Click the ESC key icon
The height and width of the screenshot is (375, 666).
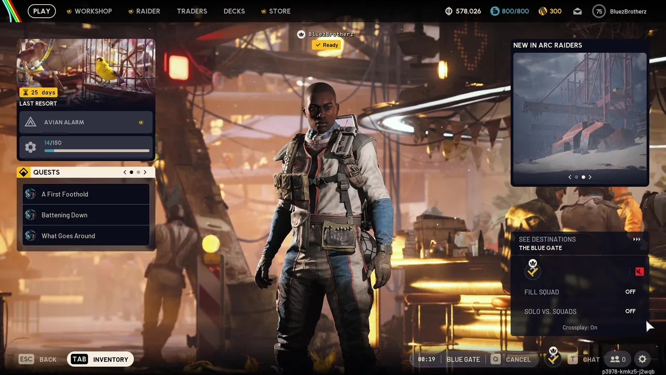pos(26,359)
